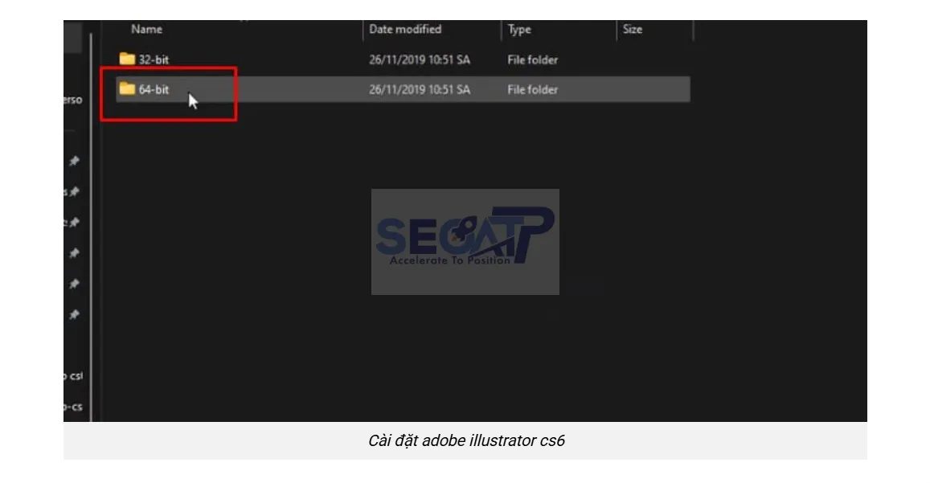
Task: Select sidebar item ending in "-cs"
Action: click(x=73, y=407)
